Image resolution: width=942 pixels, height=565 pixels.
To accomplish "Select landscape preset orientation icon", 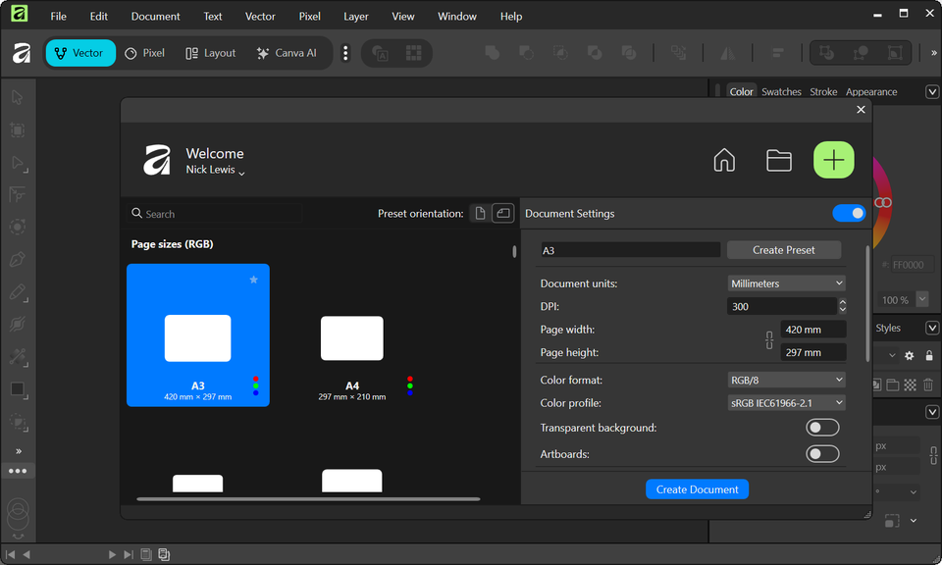I will 502,213.
